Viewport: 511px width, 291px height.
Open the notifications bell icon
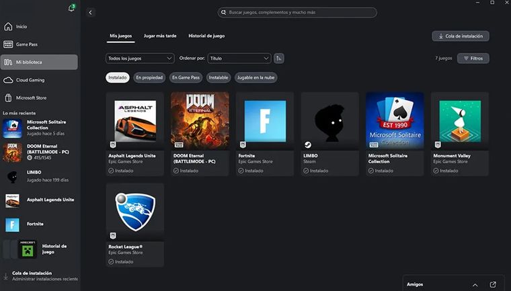[71, 8]
